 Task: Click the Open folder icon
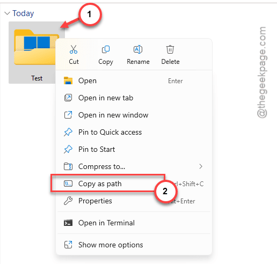pyautogui.click(x=68, y=80)
